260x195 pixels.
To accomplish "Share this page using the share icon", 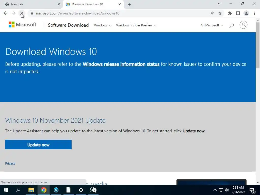I will [212, 13].
